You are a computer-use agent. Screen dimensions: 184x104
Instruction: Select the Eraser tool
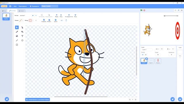pyautogui.click(x=22, y=32)
